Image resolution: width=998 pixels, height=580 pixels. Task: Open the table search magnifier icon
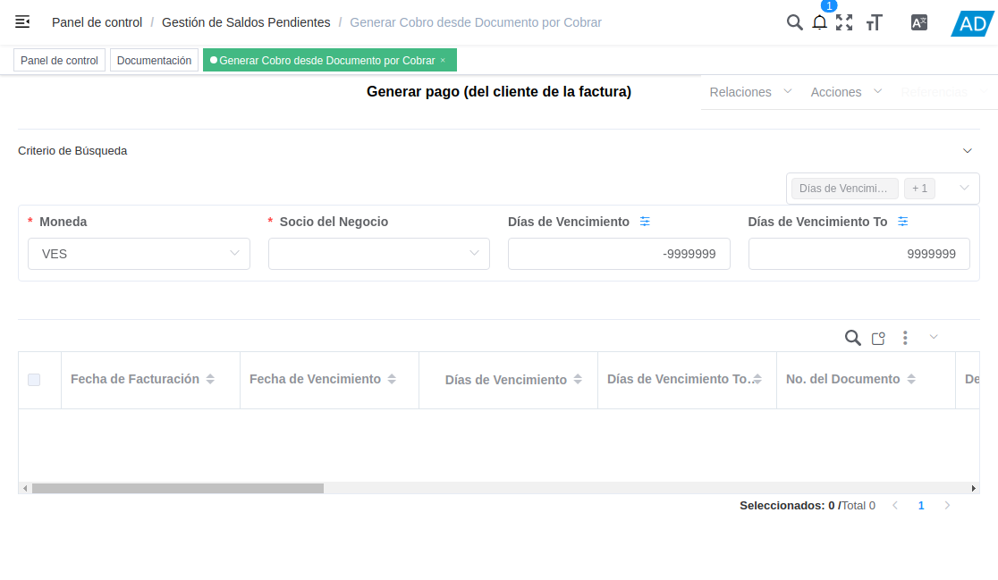click(x=852, y=338)
